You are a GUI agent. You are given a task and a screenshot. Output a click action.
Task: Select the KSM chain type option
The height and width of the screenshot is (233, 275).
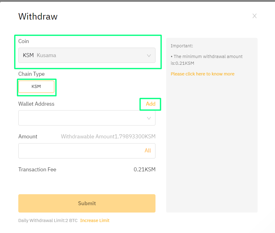click(36, 87)
